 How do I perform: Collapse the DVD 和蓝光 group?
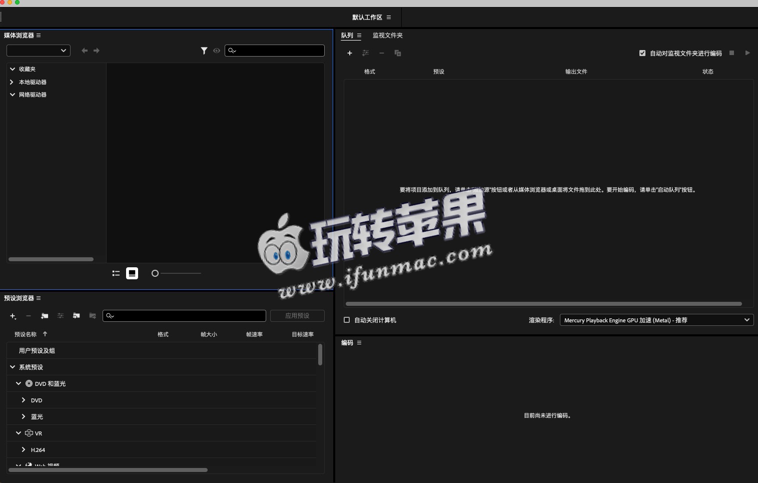pyautogui.click(x=19, y=384)
